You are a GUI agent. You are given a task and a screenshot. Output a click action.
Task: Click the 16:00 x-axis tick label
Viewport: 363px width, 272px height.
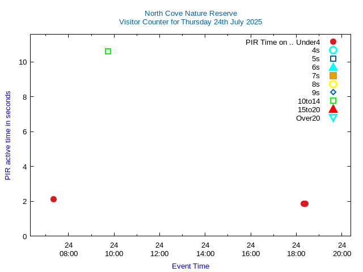tap(251, 253)
